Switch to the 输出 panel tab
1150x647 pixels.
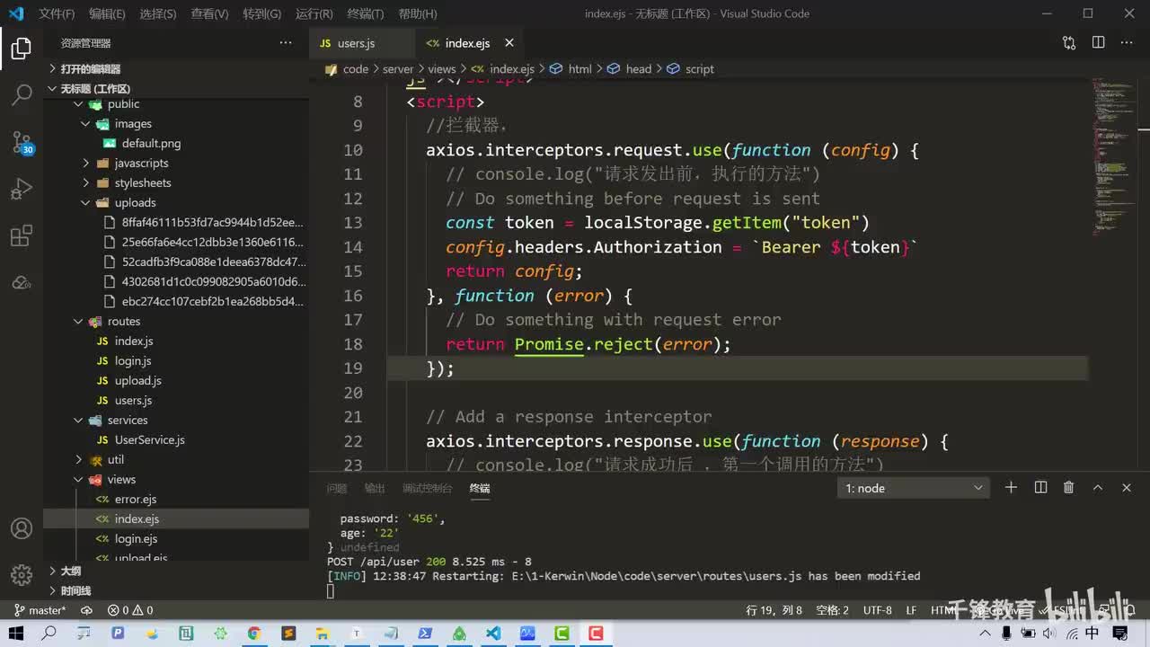[x=375, y=488]
